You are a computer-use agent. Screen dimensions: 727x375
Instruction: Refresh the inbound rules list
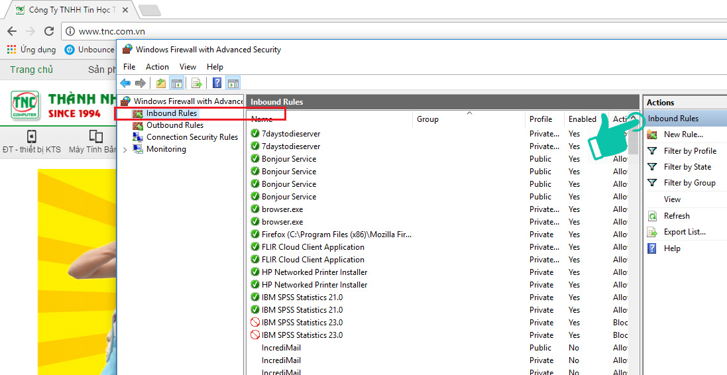pyautogui.click(x=677, y=215)
